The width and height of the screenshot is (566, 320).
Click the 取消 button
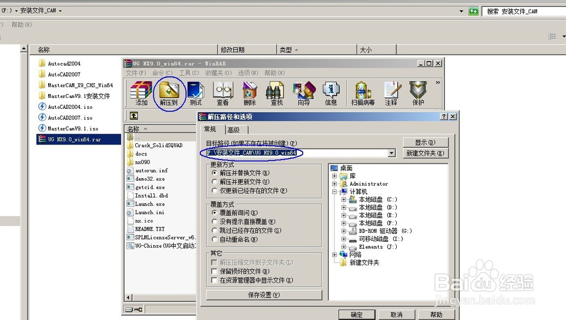(x=396, y=314)
